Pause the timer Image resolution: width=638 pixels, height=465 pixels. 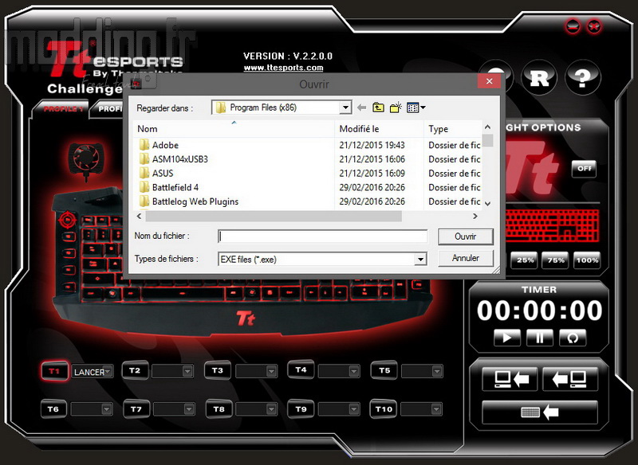[540, 338]
